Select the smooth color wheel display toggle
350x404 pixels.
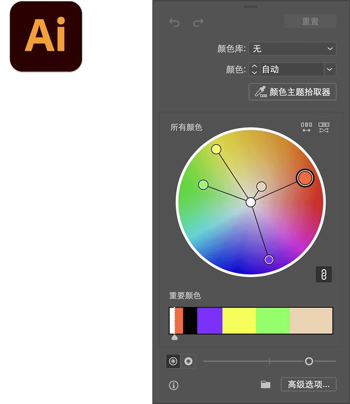(x=173, y=361)
